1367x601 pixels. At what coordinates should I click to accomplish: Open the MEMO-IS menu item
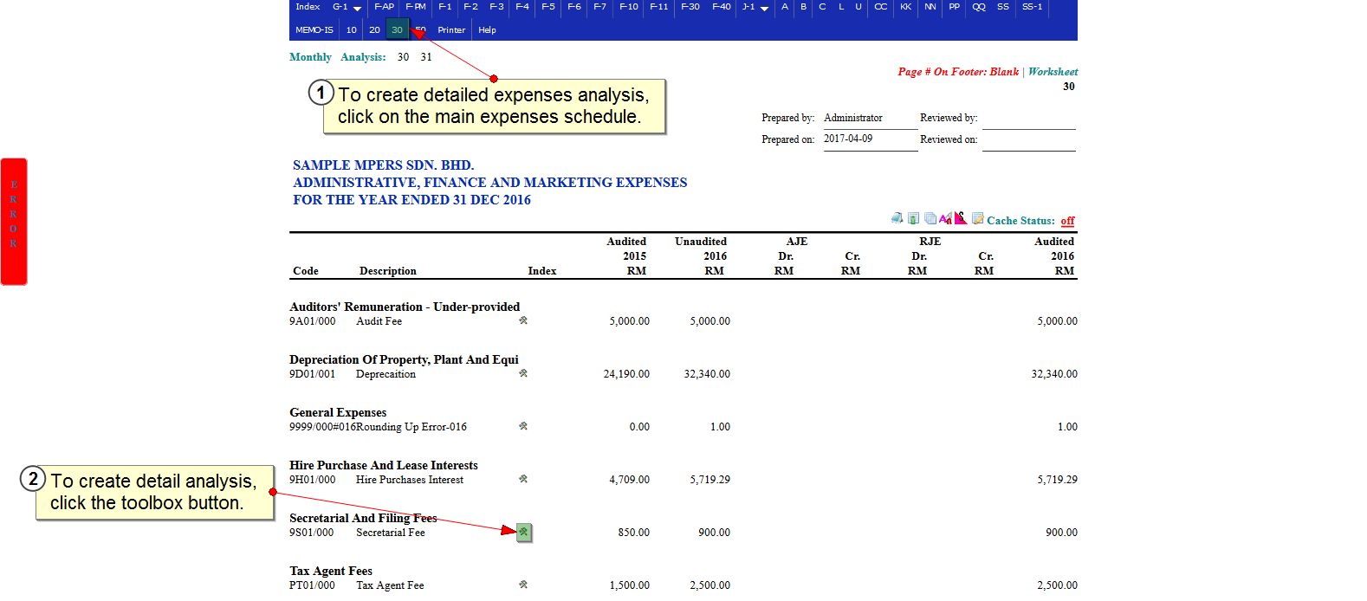coord(314,29)
